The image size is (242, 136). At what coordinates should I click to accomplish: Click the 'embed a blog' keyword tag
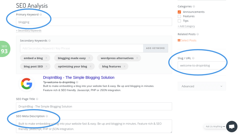click(35, 58)
